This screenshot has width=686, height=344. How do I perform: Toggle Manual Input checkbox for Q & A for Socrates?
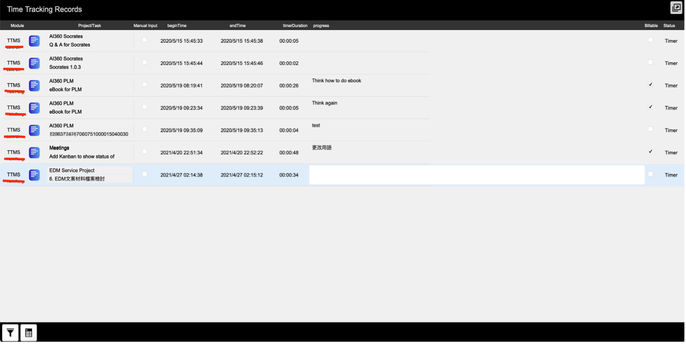tap(145, 40)
